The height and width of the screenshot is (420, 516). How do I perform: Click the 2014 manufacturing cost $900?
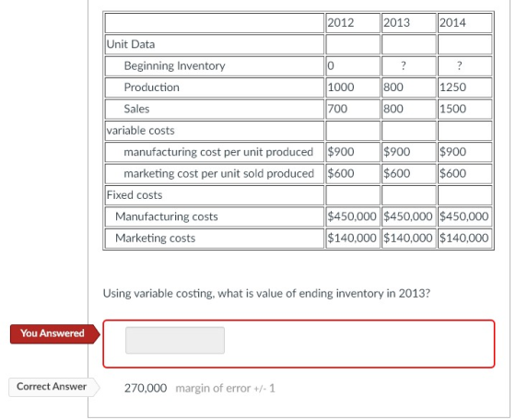pyautogui.click(x=452, y=152)
